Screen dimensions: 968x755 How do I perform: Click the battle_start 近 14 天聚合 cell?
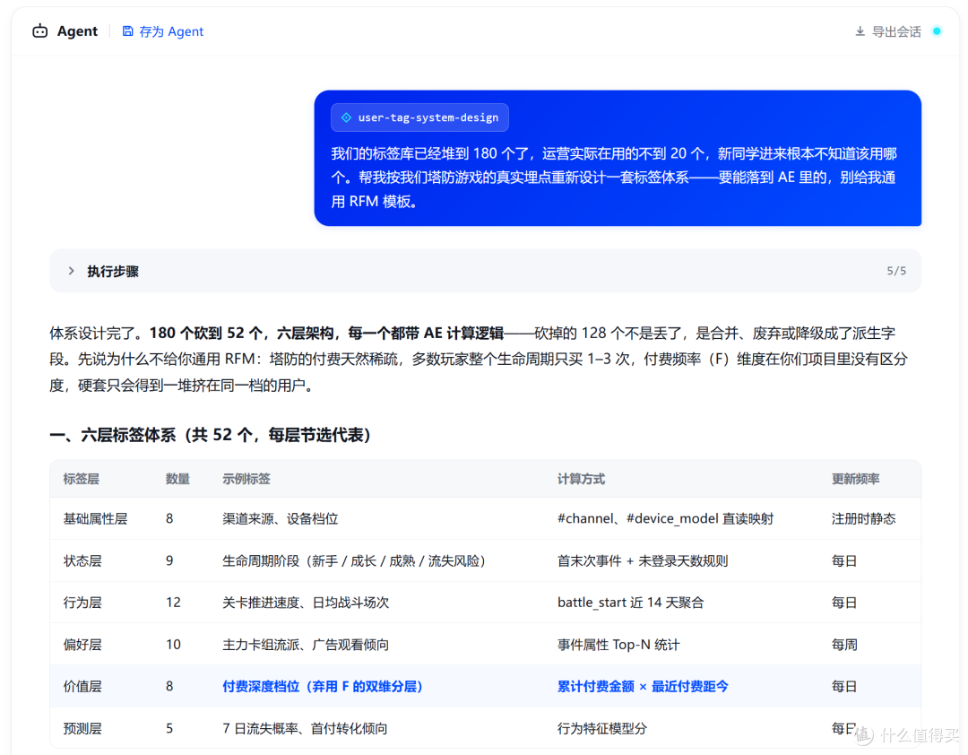pos(630,603)
